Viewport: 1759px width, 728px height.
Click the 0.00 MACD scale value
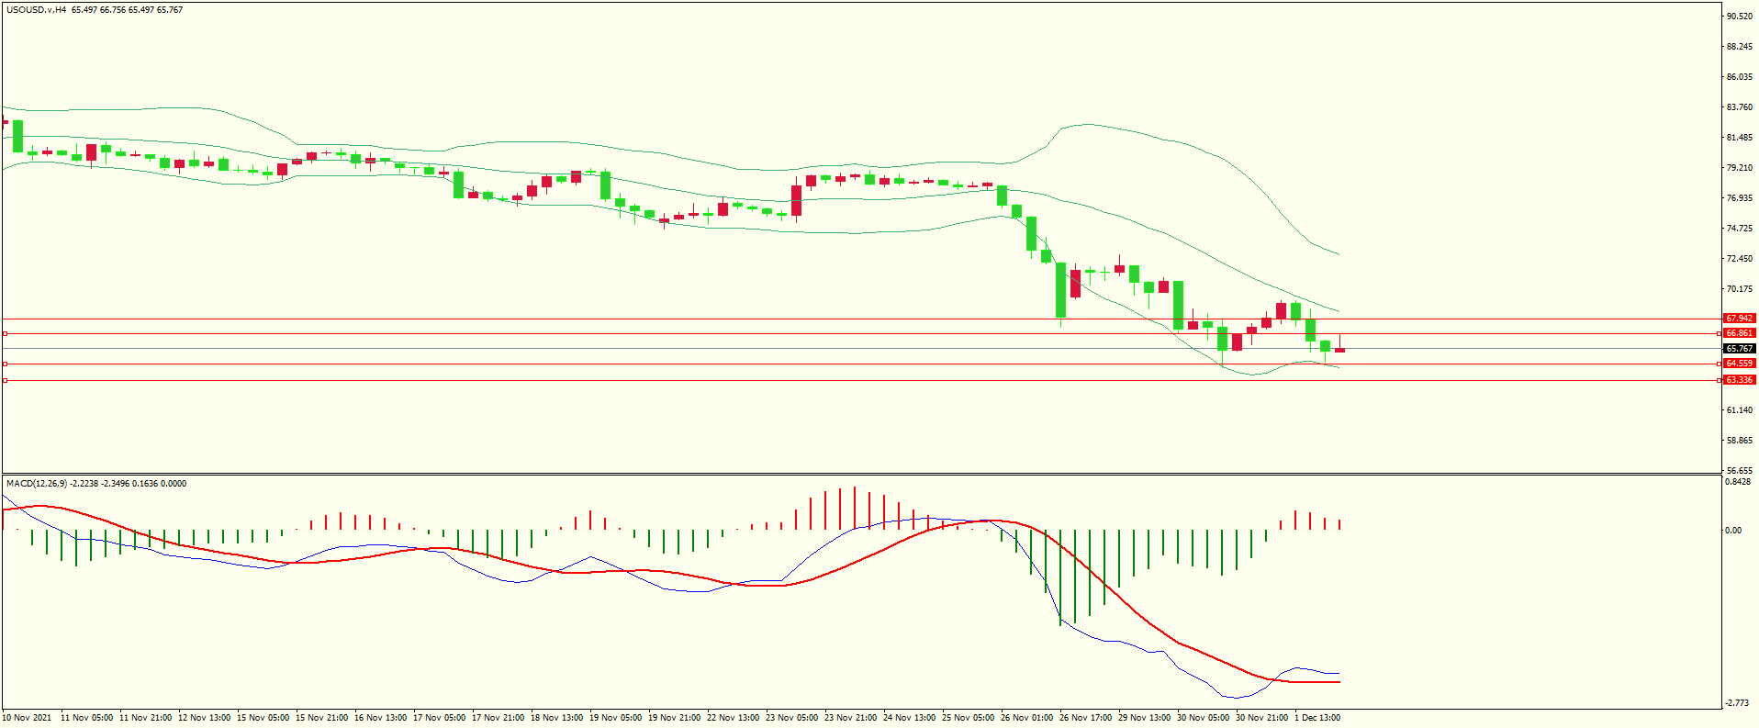tap(1733, 531)
